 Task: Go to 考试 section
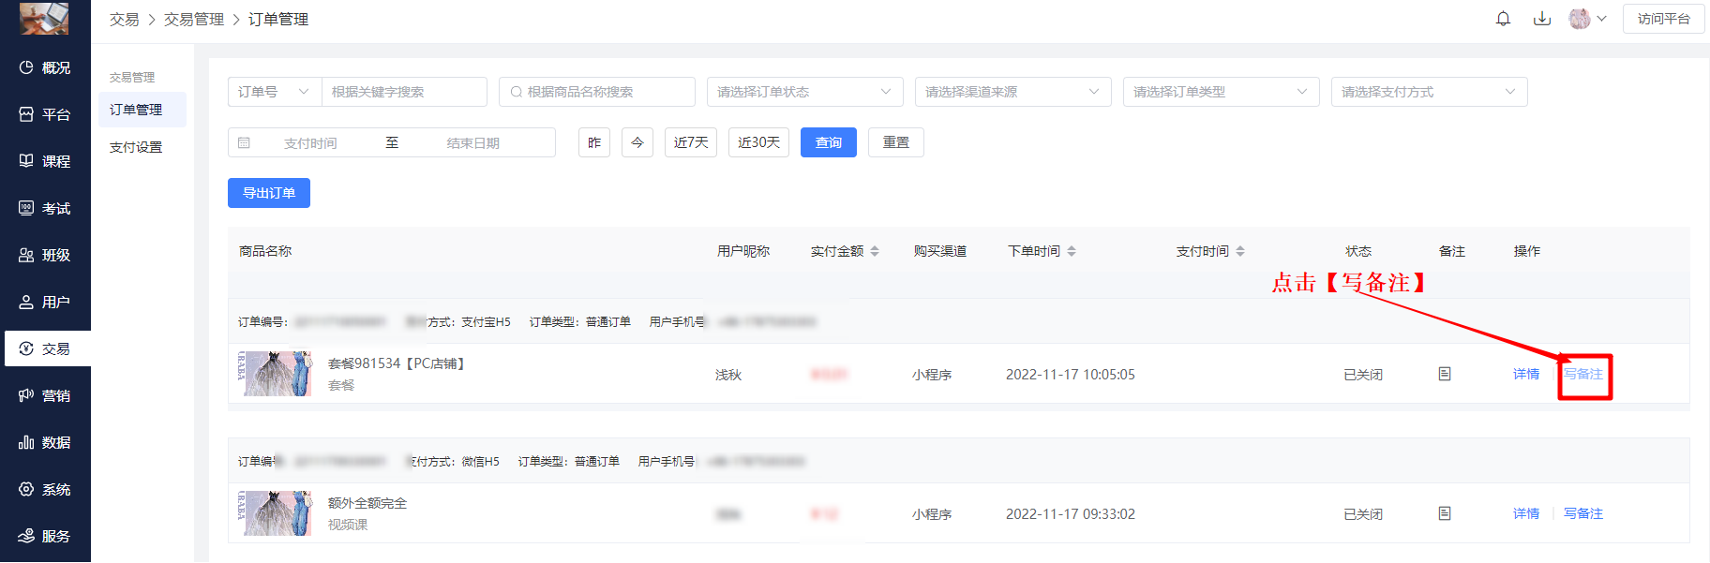pyautogui.click(x=45, y=208)
